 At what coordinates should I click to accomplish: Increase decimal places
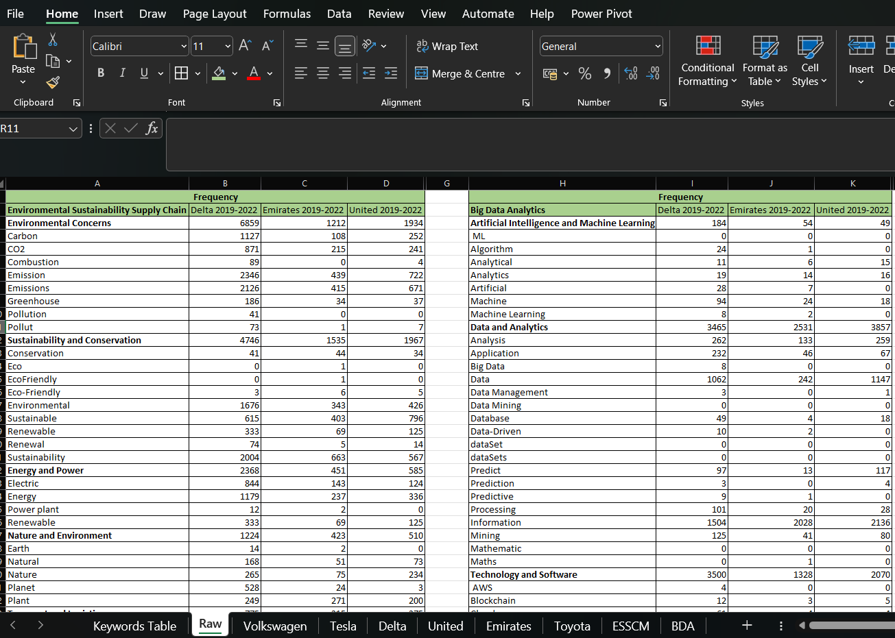pos(631,73)
